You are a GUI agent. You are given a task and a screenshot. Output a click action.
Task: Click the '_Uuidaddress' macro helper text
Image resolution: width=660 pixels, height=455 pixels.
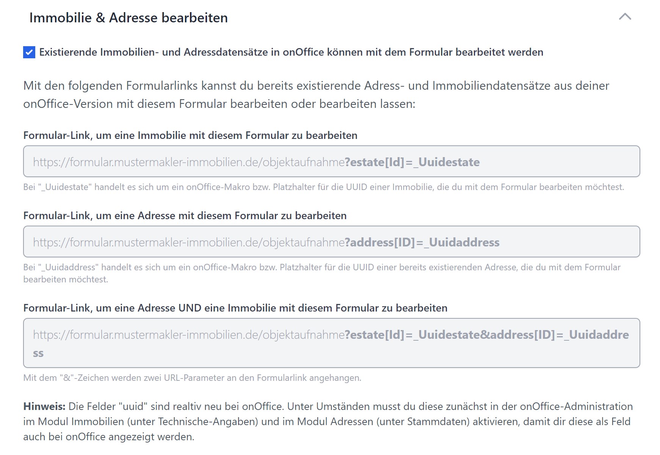tap(321, 268)
